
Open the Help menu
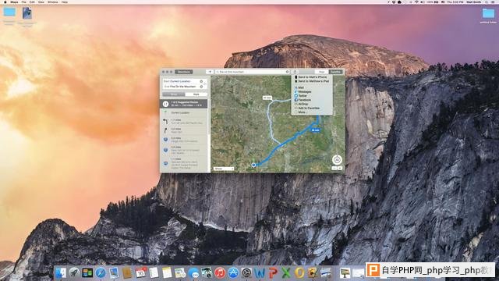(64, 2)
